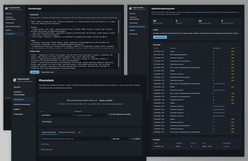Switch to the 'Ratsinformationssystem' documents tab

[67, 132]
